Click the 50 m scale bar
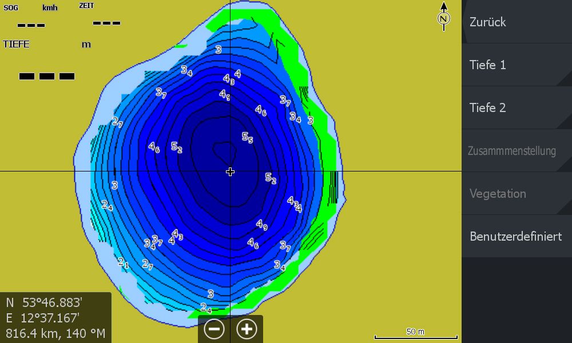 pyautogui.click(x=416, y=336)
